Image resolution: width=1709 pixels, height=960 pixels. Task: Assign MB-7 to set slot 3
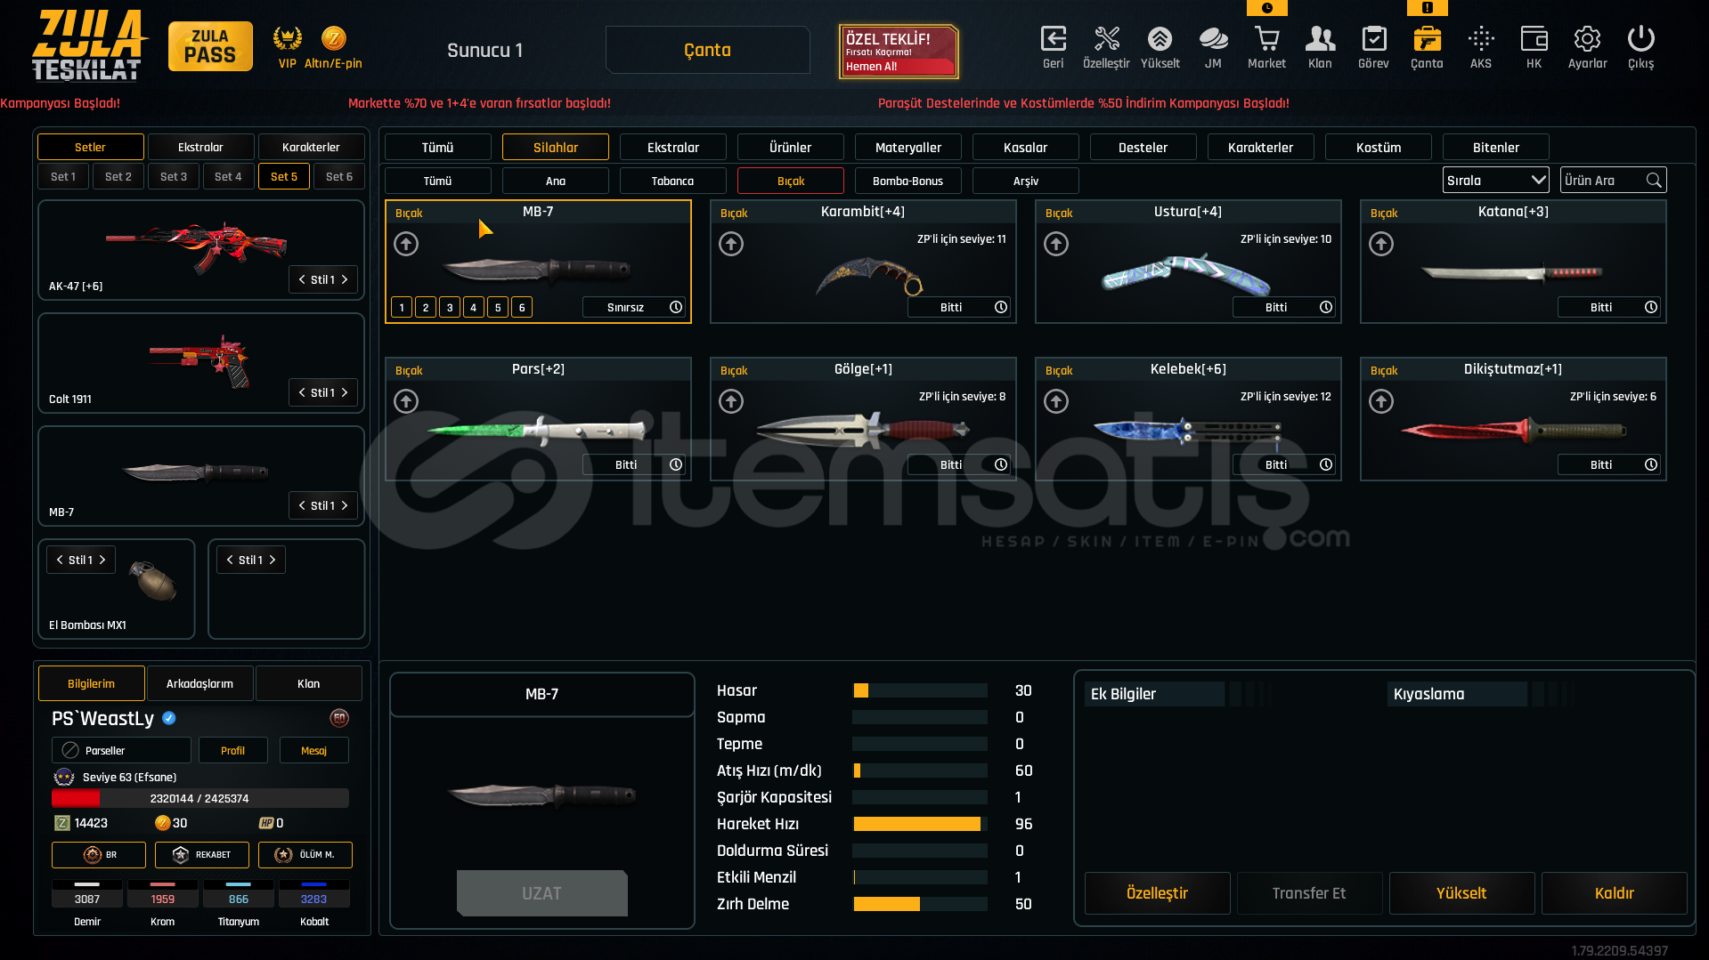tap(450, 308)
